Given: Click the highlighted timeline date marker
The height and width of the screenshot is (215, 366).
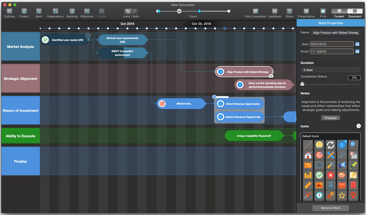Looking at the screenshot, I should coord(225,28).
